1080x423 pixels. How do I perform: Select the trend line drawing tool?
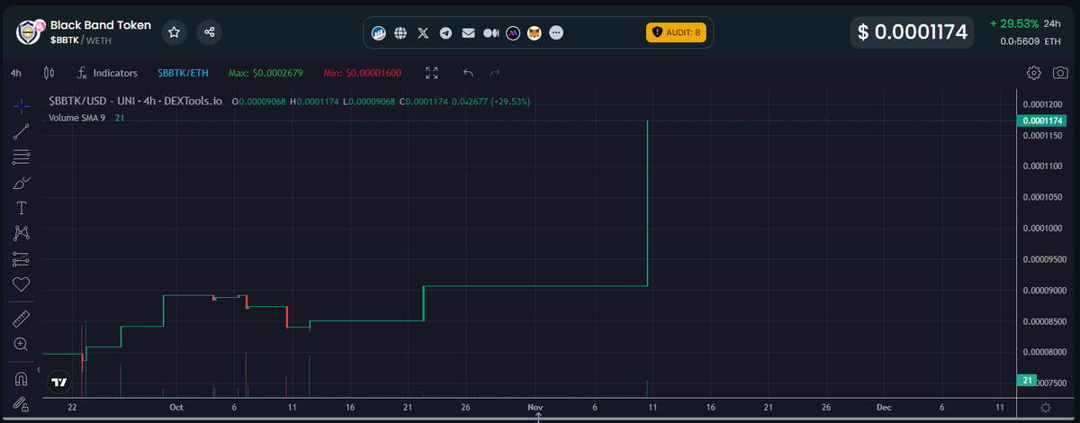(21, 132)
